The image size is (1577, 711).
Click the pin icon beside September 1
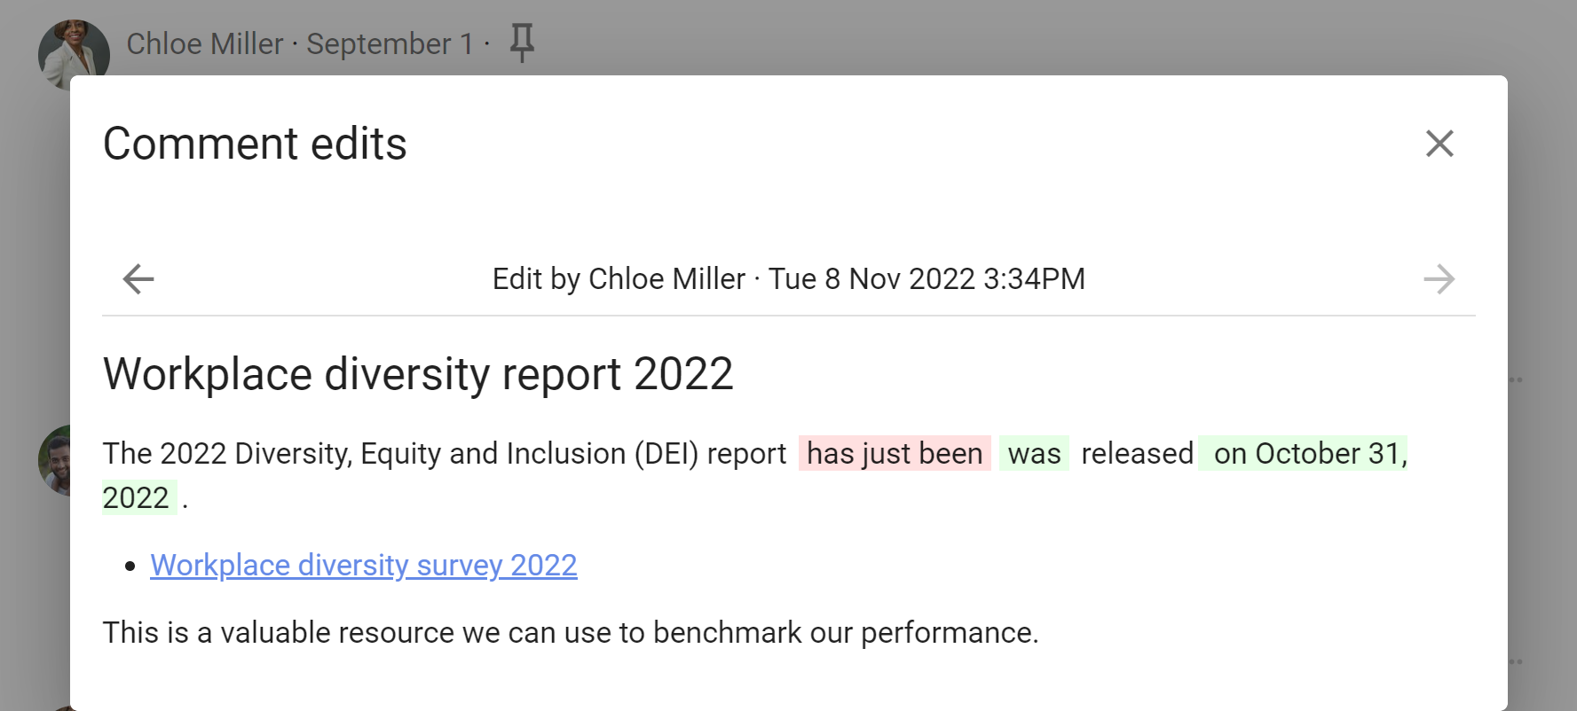pyautogui.click(x=522, y=43)
